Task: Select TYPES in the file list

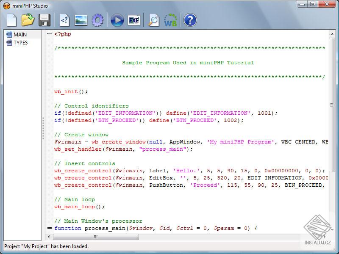Action: click(21, 42)
